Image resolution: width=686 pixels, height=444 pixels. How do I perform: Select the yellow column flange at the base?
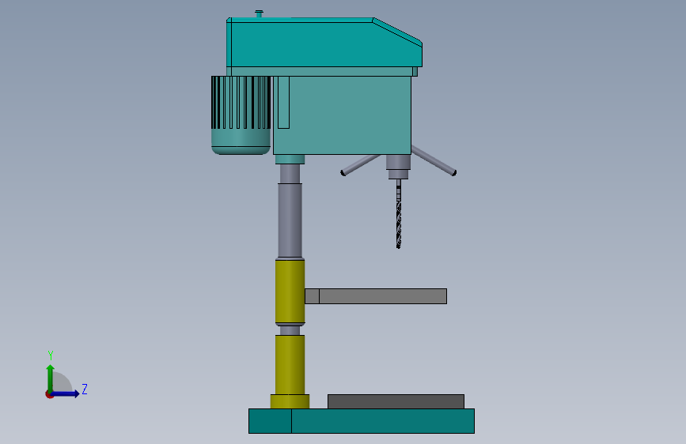click(290, 401)
